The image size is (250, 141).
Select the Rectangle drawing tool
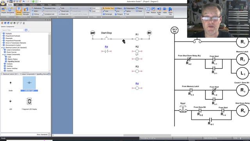click(x=107, y=14)
